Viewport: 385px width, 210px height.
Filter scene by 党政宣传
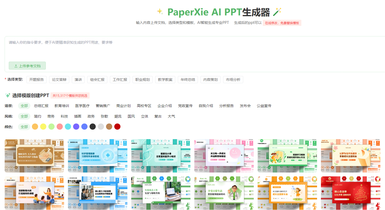click(x=185, y=106)
